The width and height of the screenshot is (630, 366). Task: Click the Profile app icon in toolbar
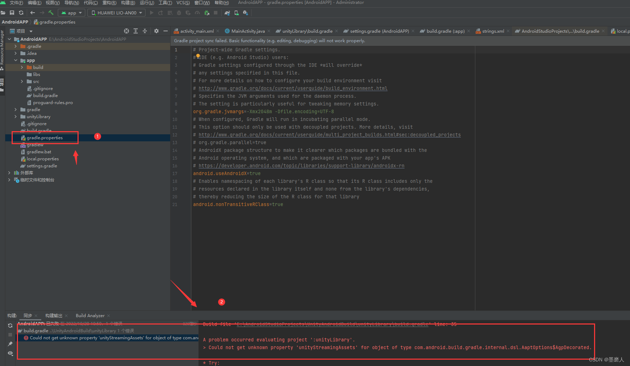[197, 13]
